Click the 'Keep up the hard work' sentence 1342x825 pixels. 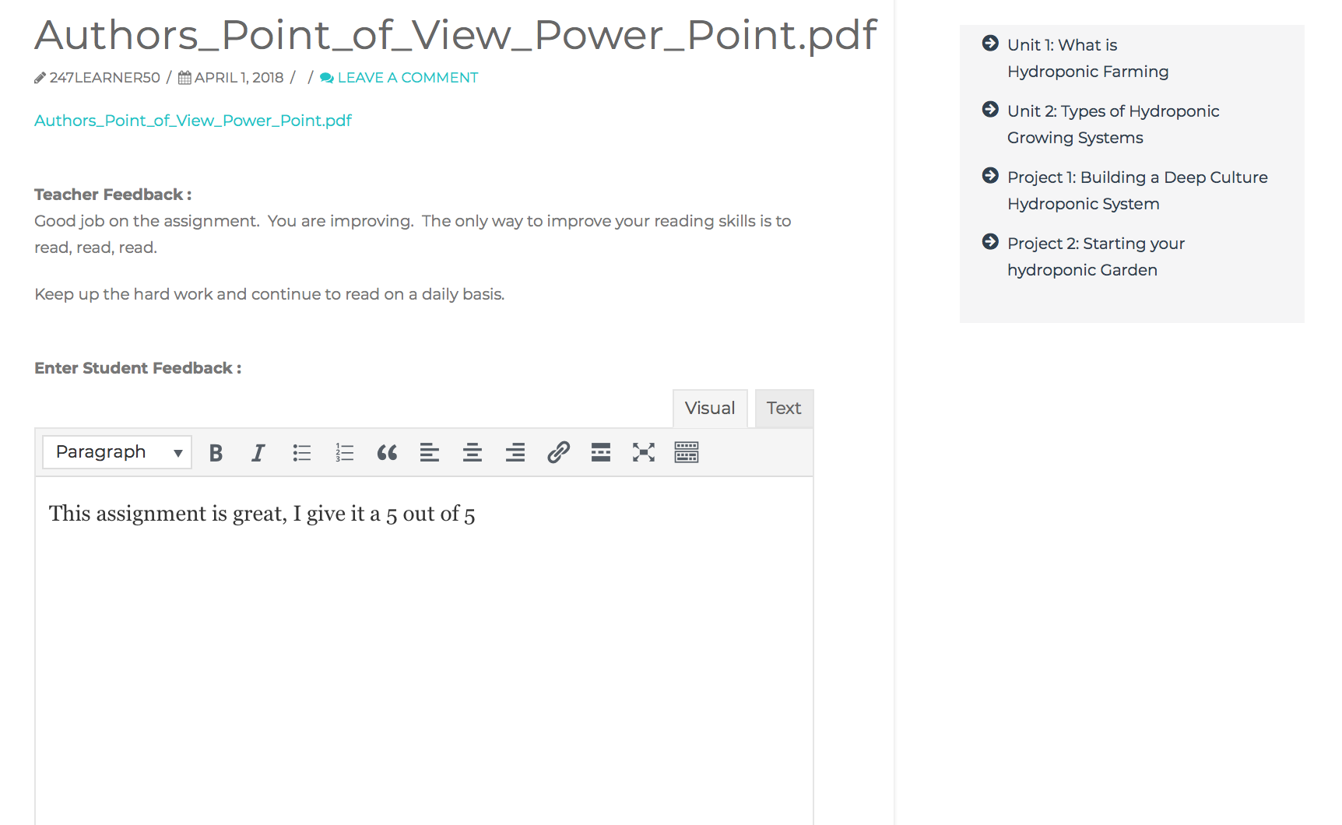tap(269, 294)
